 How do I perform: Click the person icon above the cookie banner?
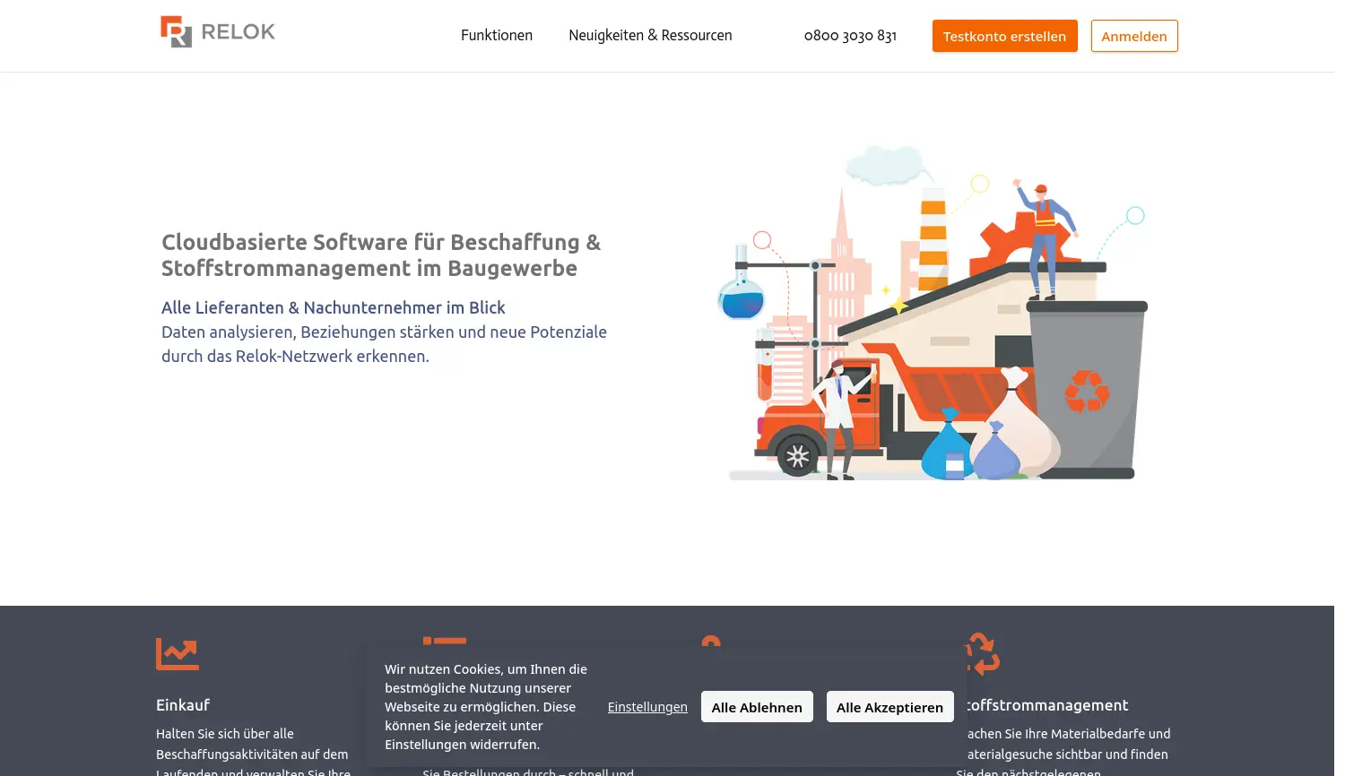click(711, 643)
